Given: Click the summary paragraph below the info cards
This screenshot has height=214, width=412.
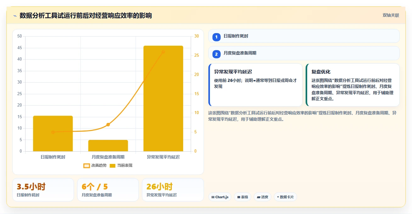Looking at the screenshot, I should (302, 116).
